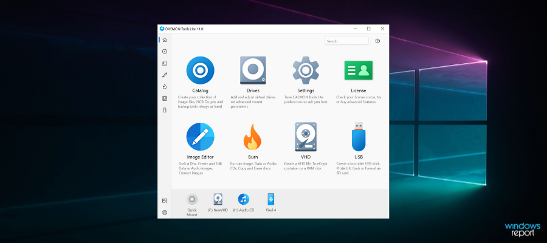
Task: Click the description "Check your license status"
Action: pyautogui.click(x=358, y=100)
